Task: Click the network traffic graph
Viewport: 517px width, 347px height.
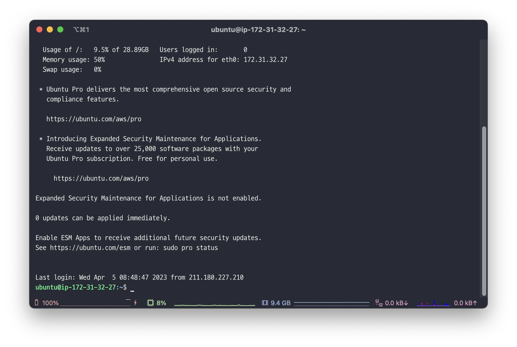Action: 433,303
